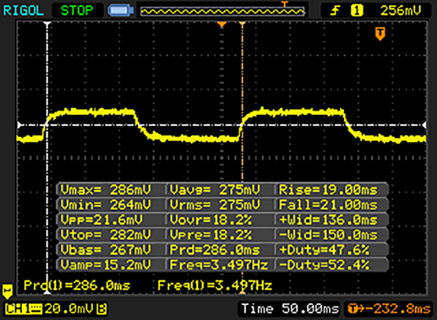Viewport: 437px width, 320px height.
Task: Click the STOP run status indicator
Action: [77, 11]
